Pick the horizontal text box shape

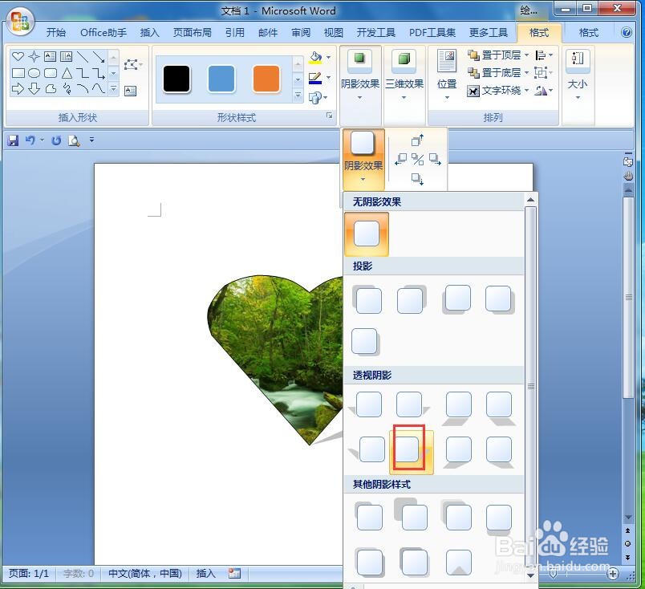click(x=51, y=56)
